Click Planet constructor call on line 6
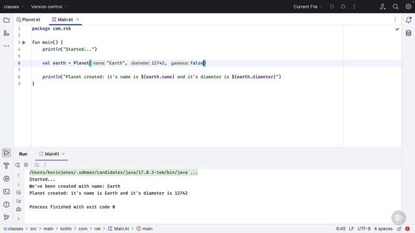Viewport: 415px width, 233px height. coord(81,63)
